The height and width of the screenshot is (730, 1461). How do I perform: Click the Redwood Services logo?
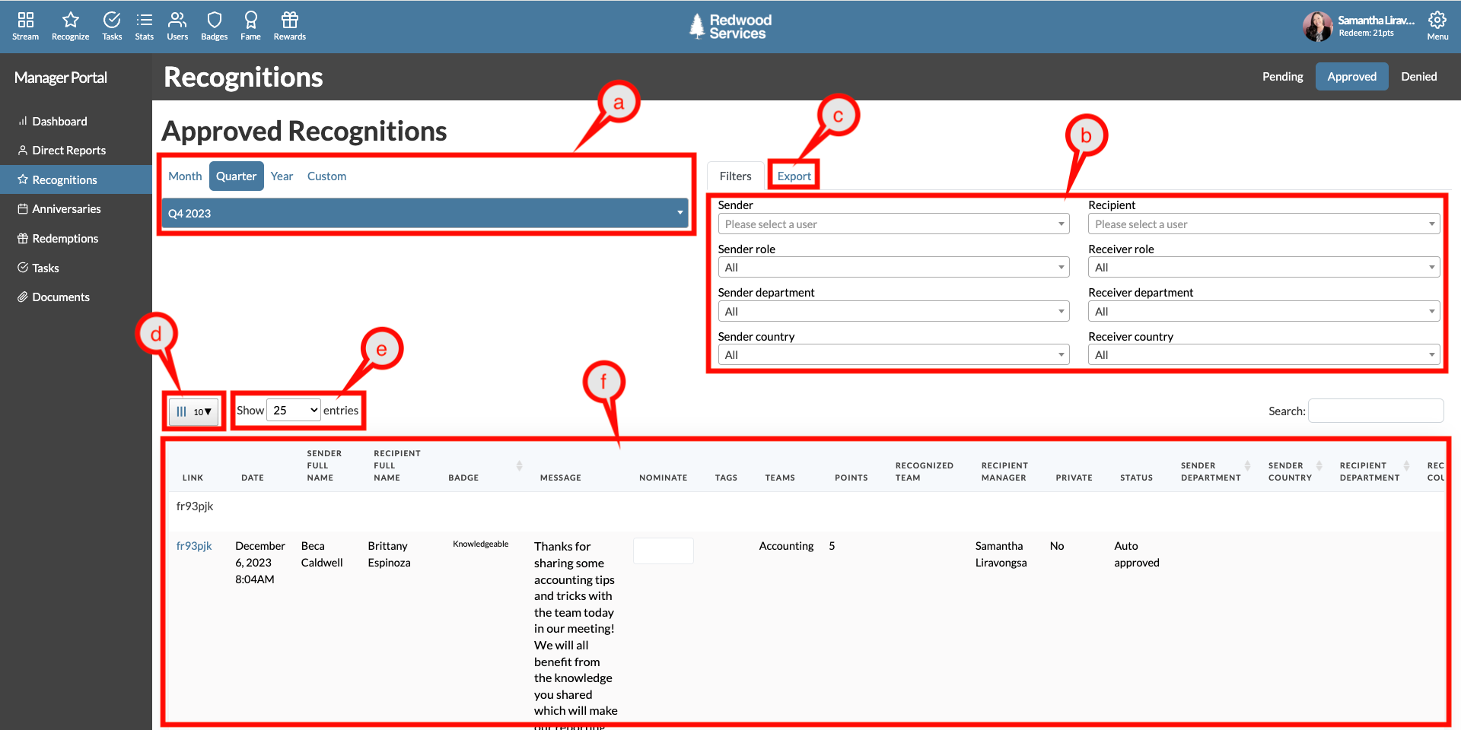(730, 27)
